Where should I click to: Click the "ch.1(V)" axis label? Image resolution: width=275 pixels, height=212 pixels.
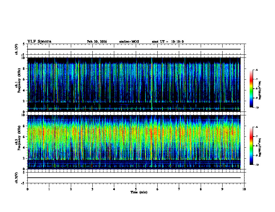pos(16,49)
